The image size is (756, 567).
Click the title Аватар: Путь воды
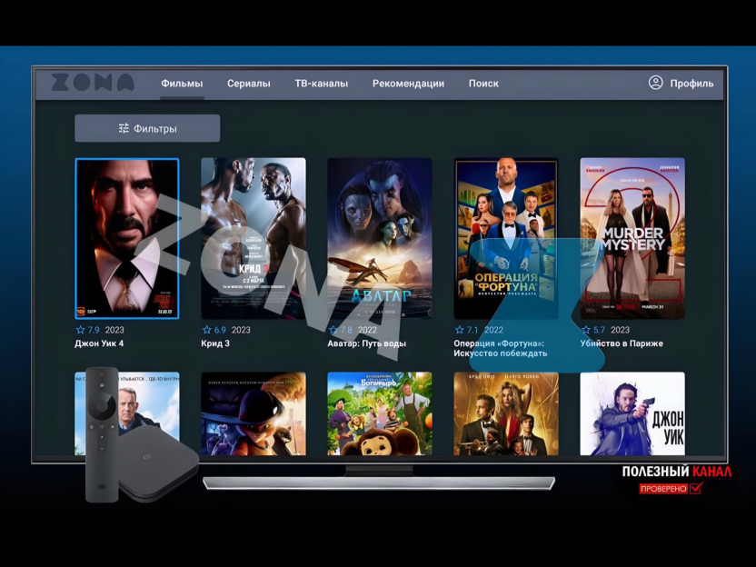click(366, 343)
